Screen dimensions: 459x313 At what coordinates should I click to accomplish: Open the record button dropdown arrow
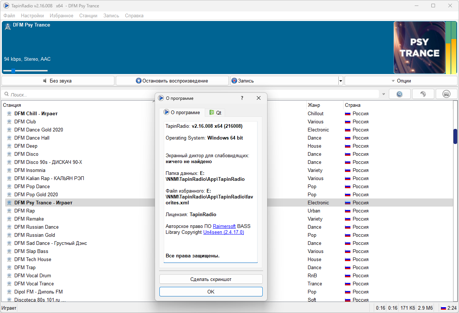point(341,81)
